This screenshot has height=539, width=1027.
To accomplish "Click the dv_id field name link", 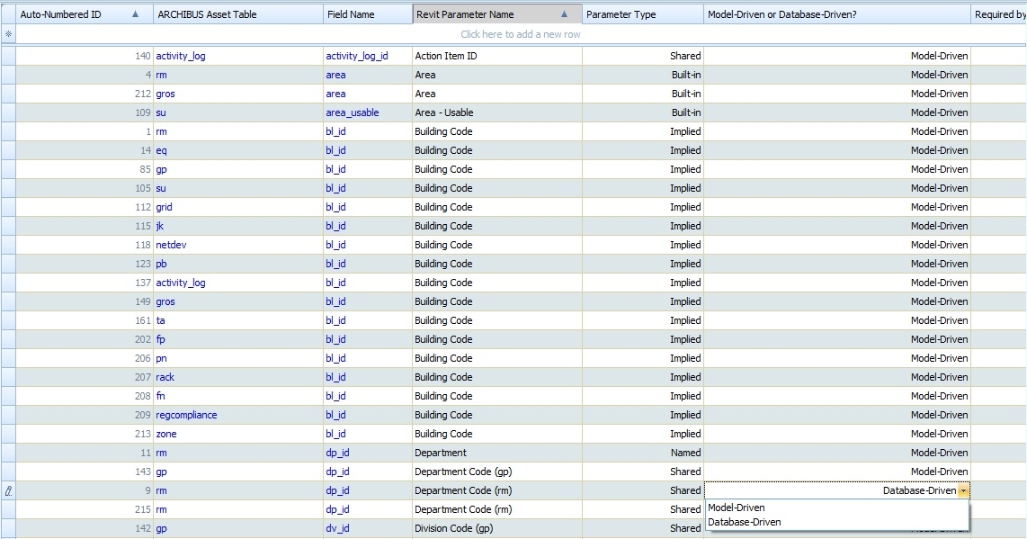I will (x=336, y=528).
